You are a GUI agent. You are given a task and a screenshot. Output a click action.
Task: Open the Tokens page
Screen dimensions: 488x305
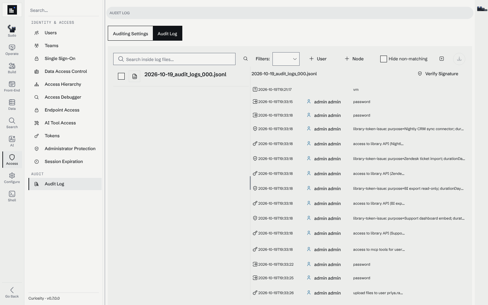[65, 136]
